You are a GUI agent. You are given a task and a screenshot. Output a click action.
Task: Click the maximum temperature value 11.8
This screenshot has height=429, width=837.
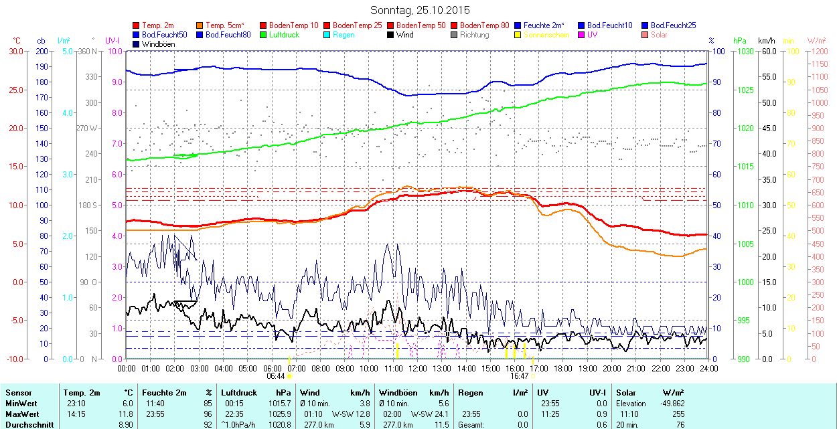(127, 414)
